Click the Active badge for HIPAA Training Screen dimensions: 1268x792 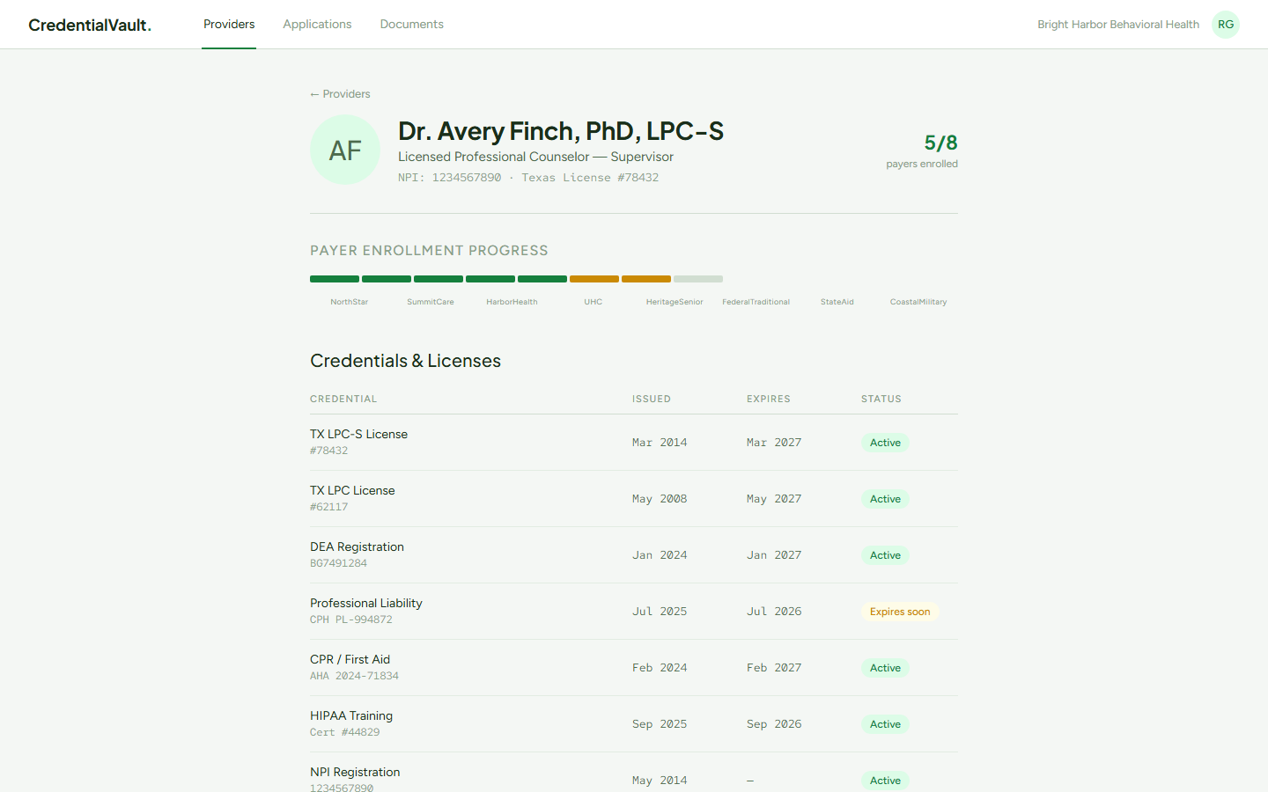(x=885, y=724)
